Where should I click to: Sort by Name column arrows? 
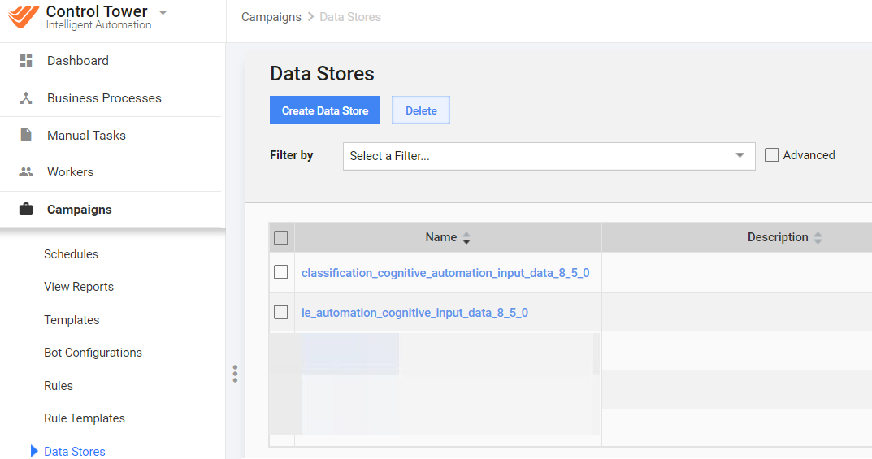pyautogui.click(x=466, y=238)
